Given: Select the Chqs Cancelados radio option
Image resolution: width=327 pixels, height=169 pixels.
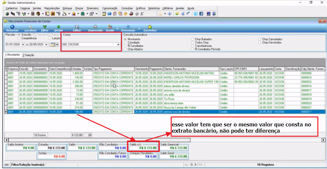Looking at the screenshot, I should (x=260, y=39).
